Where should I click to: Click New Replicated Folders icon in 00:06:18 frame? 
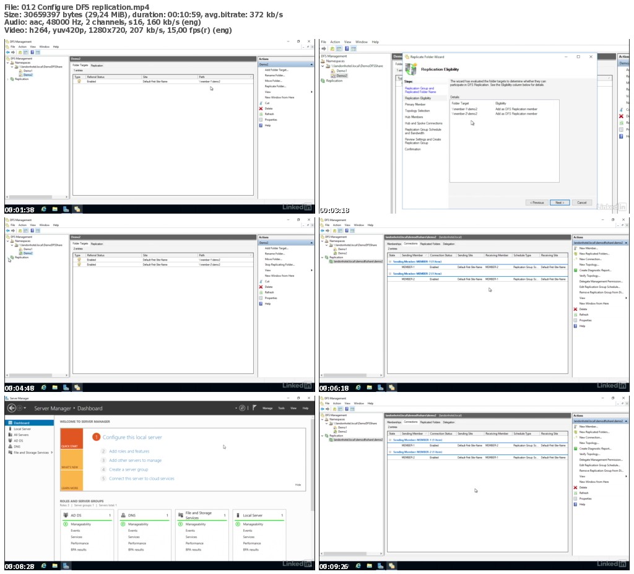click(x=575, y=254)
